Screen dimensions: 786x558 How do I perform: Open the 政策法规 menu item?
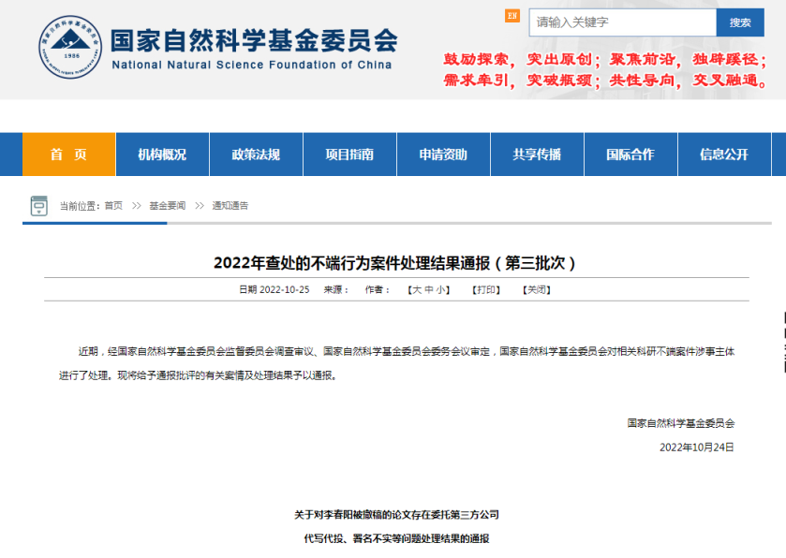[x=256, y=154]
